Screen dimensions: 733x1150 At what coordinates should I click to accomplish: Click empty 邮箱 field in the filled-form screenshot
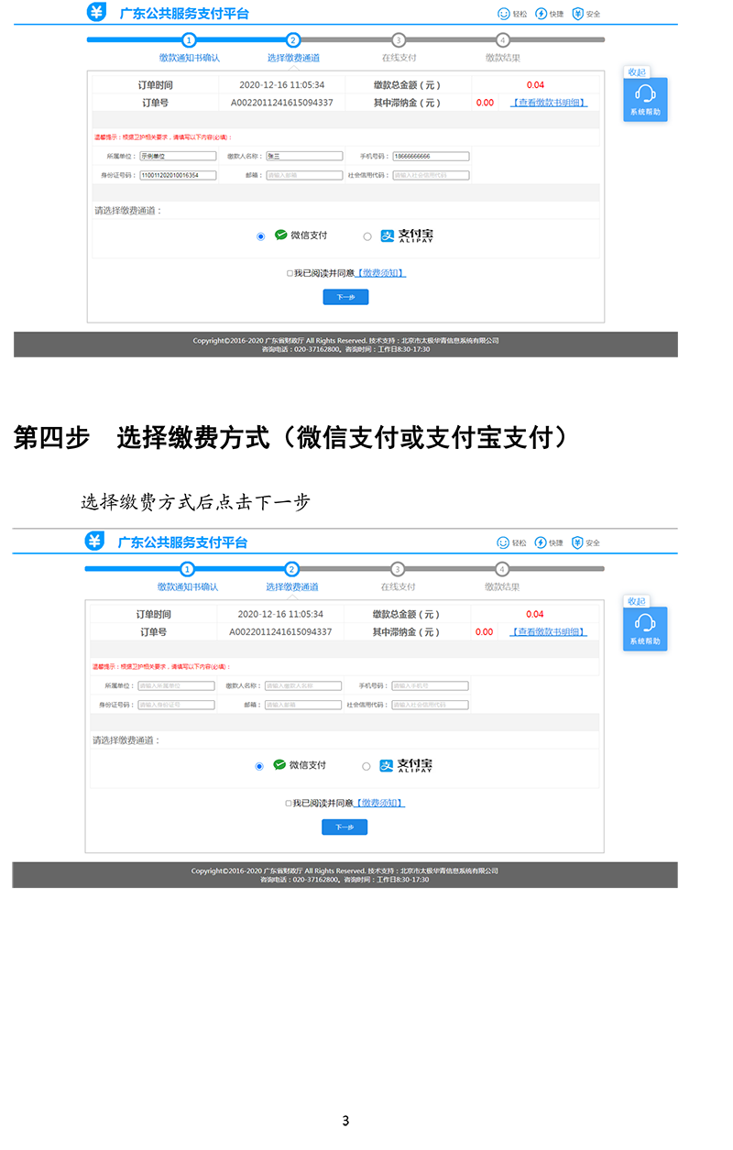pos(304,175)
